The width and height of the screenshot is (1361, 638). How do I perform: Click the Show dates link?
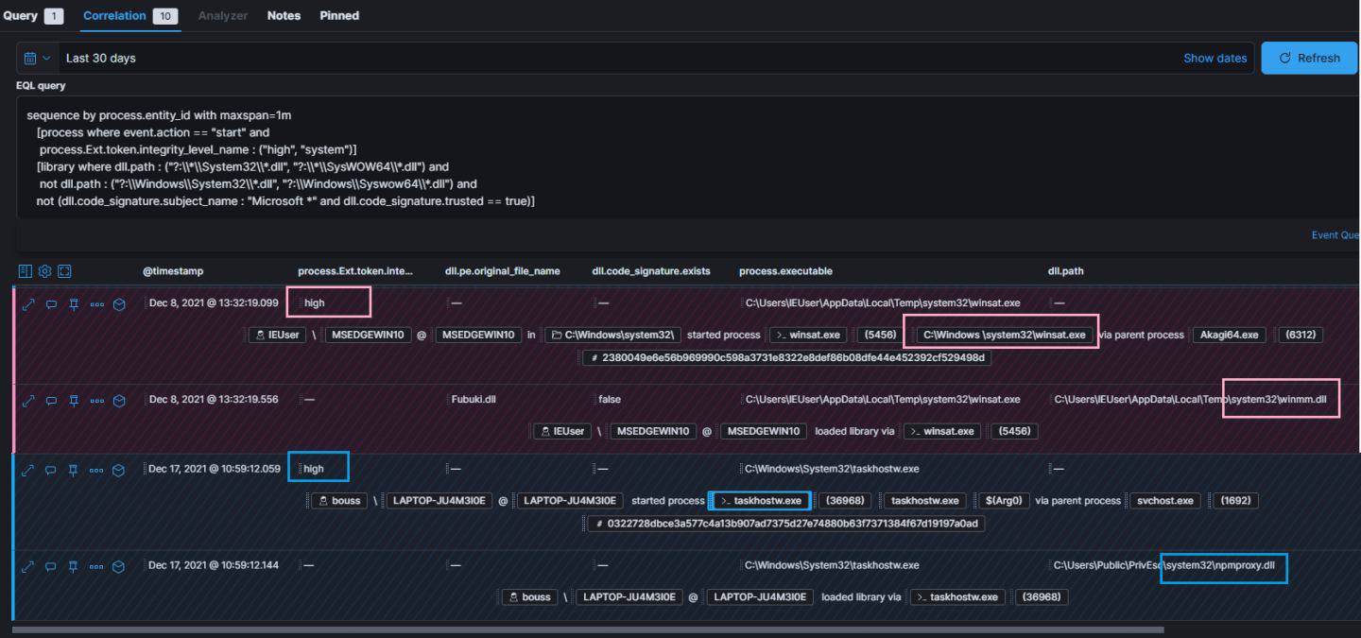(1215, 58)
